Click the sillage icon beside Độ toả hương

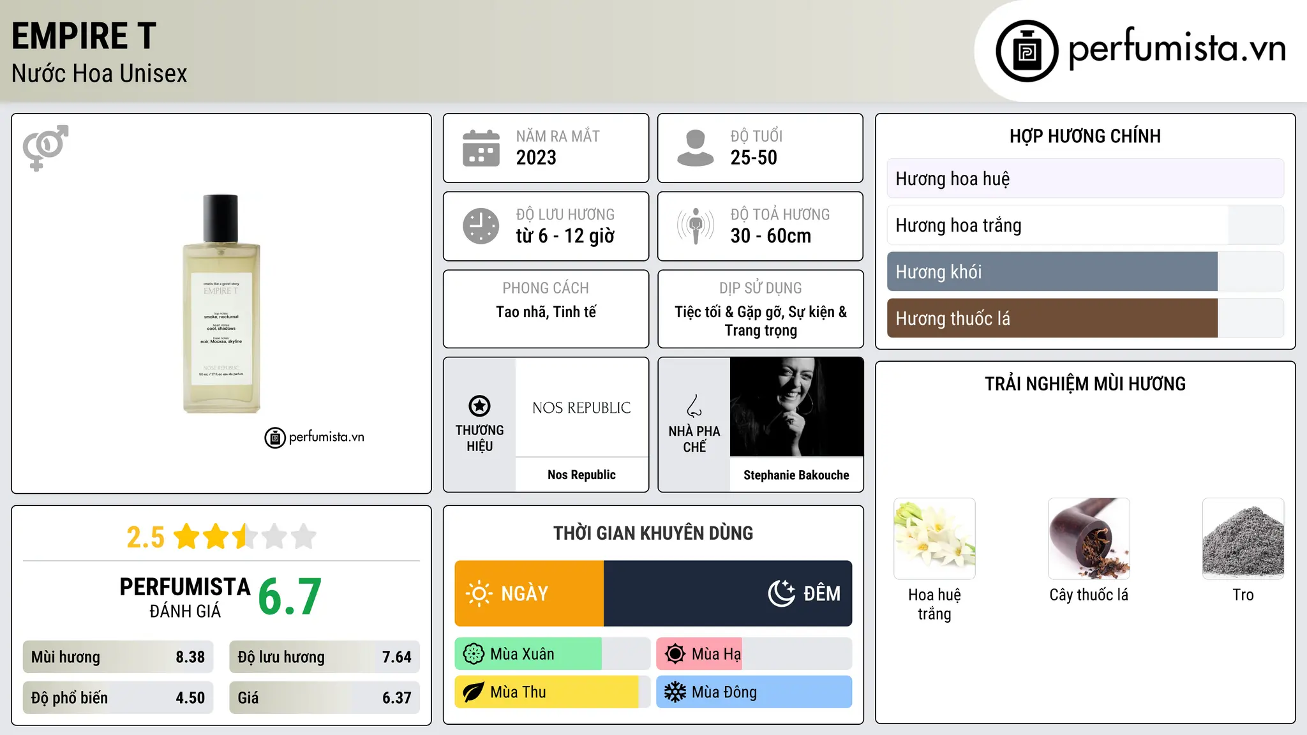pyautogui.click(x=696, y=226)
